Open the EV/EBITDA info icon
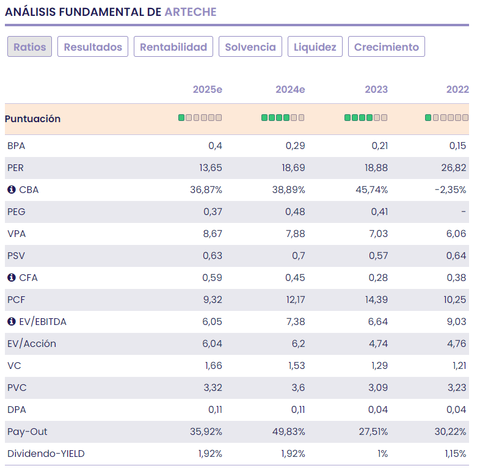477x474 pixels. click(x=12, y=322)
